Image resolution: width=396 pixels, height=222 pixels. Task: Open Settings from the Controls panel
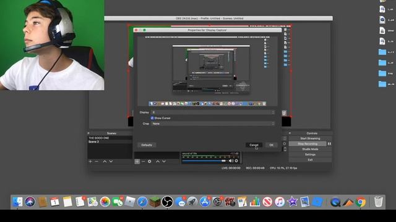[310, 155]
